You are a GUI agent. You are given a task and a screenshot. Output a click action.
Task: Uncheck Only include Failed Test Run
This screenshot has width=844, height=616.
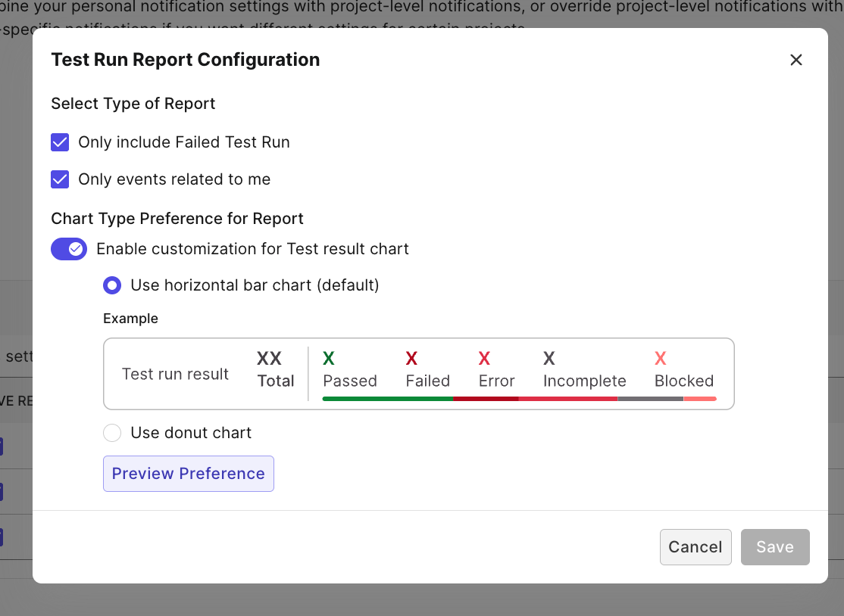pyautogui.click(x=60, y=142)
